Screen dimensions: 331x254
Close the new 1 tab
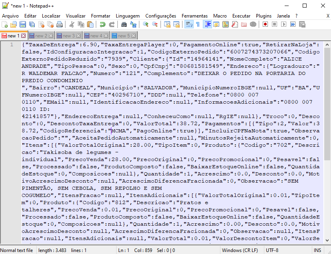coord(24,36)
